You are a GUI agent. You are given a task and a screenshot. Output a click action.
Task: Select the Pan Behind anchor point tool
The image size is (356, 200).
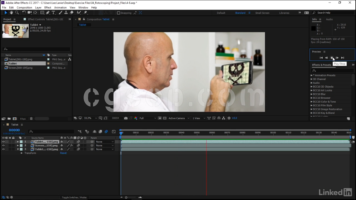pos(35,13)
